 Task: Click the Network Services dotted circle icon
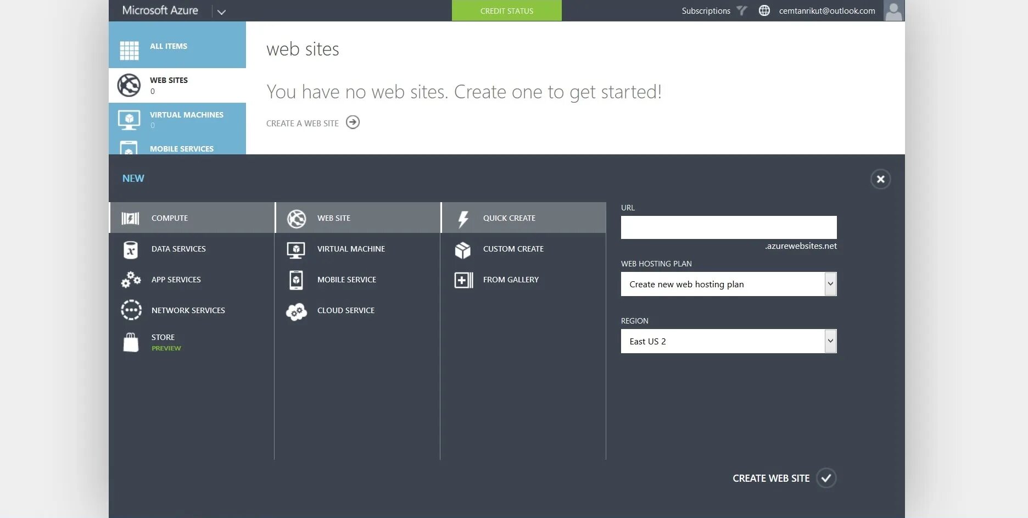tap(131, 310)
